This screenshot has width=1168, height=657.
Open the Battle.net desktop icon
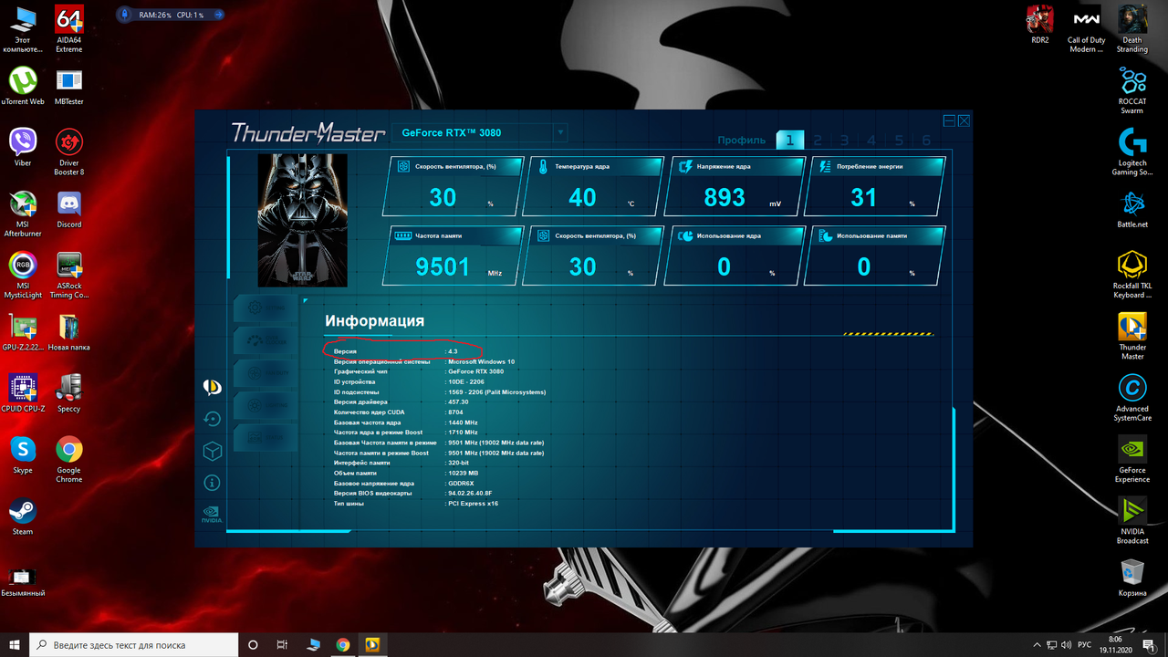point(1132,209)
